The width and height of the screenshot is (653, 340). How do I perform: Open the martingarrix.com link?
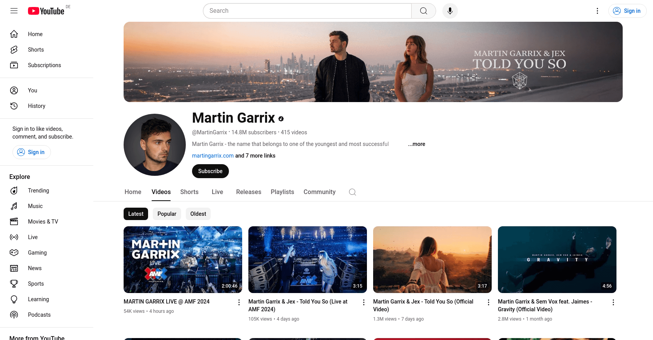213,156
